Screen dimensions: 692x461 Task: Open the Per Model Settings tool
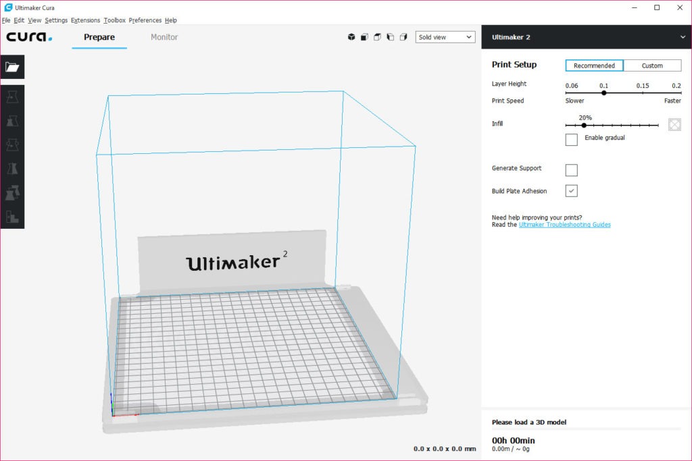point(12,193)
